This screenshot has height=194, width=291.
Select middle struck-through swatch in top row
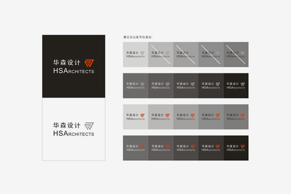[186, 54]
